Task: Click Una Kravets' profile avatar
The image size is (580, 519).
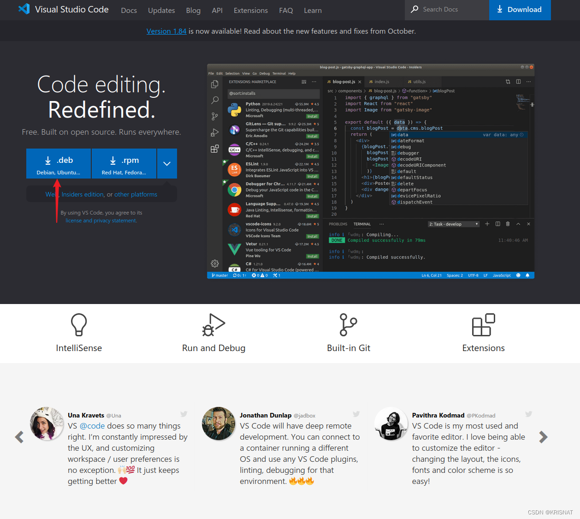Action: point(47,424)
